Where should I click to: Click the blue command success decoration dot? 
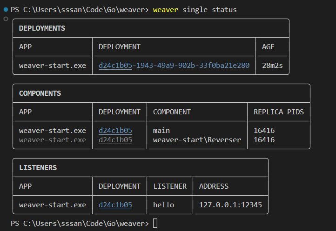[5, 10]
